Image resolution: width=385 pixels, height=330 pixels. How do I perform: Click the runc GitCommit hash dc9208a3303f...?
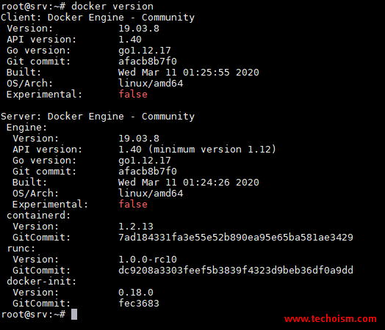coord(236,270)
